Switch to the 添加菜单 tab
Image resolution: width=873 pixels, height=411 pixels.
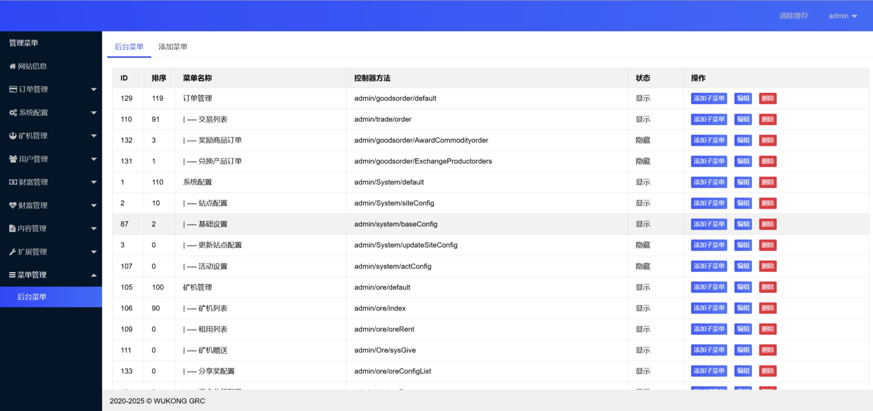tap(173, 47)
